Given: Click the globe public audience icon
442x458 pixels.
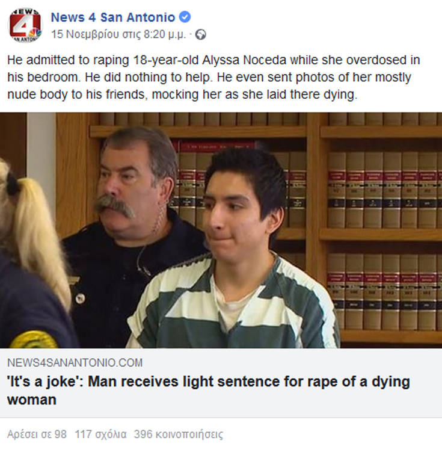Looking at the screenshot, I should coord(201,35).
